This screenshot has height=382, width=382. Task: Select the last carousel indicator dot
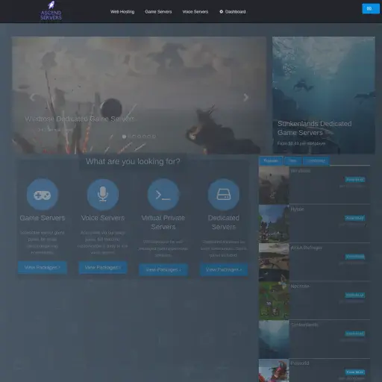pos(154,137)
